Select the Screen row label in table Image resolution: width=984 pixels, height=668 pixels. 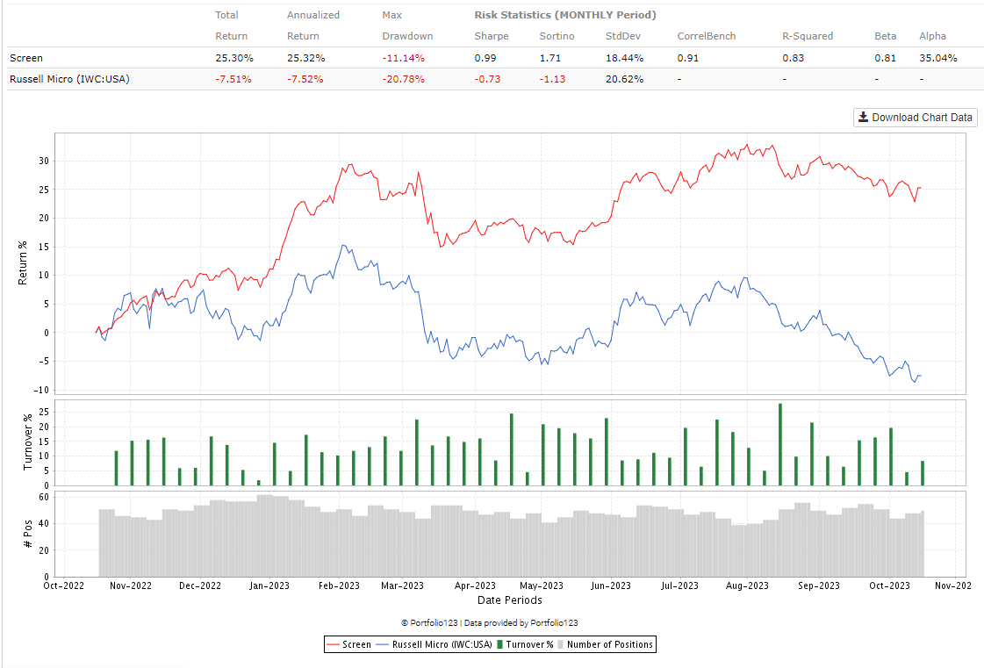point(26,57)
